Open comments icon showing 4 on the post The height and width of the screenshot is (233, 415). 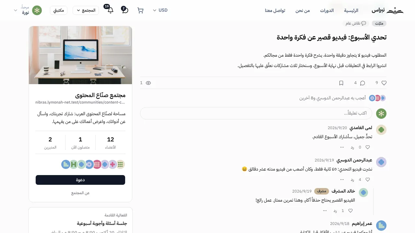362,83
